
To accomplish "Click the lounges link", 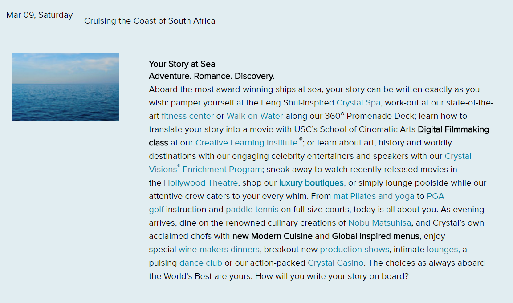I will 444,250.
